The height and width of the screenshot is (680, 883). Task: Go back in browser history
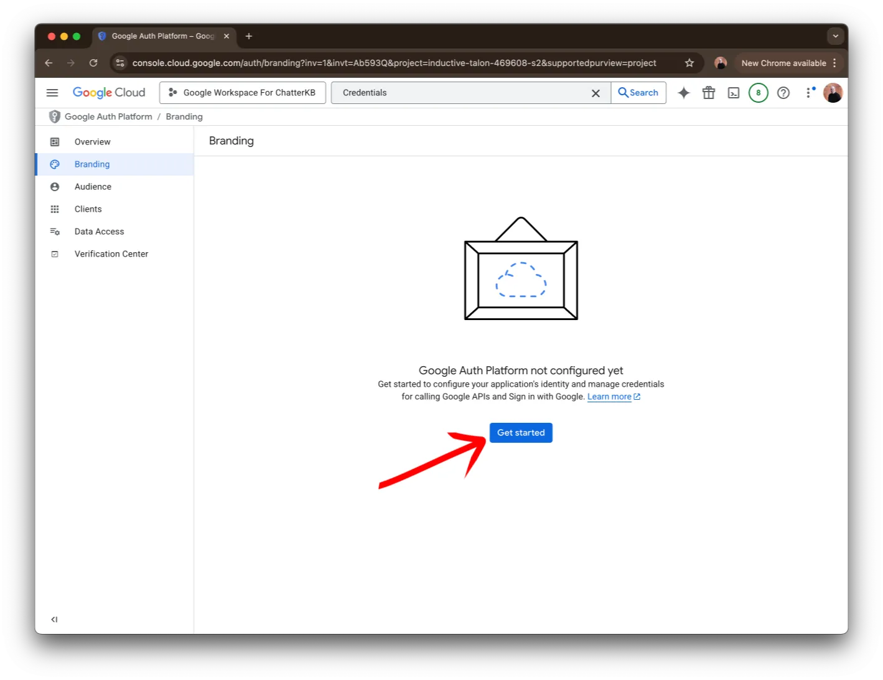pos(49,63)
